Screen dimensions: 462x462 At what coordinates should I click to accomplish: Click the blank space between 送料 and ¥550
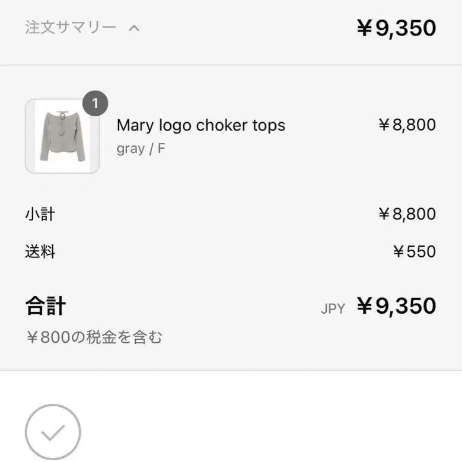point(225,251)
